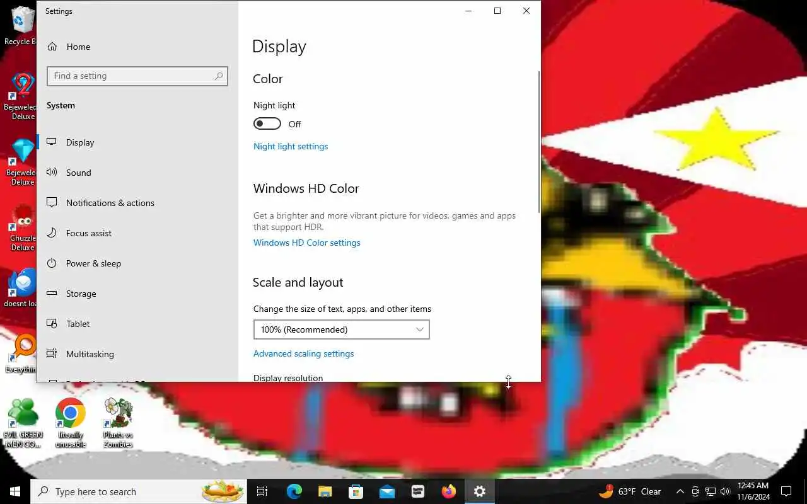Open Advanced scaling settings link
This screenshot has height=504, width=807.
pyautogui.click(x=304, y=353)
